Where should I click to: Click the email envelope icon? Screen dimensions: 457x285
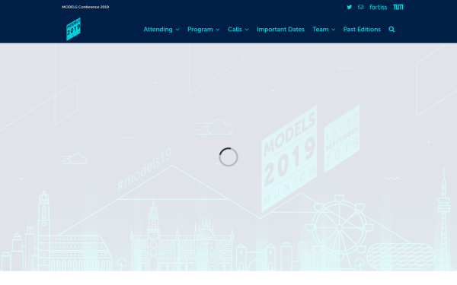click(360, 7)
